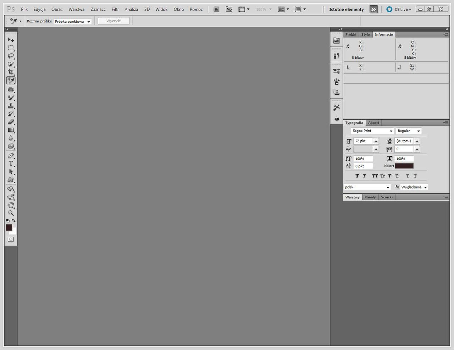Viewport: 454px width, 350px height.
Task: Select the Eraser tool
Action: (11, 122)
